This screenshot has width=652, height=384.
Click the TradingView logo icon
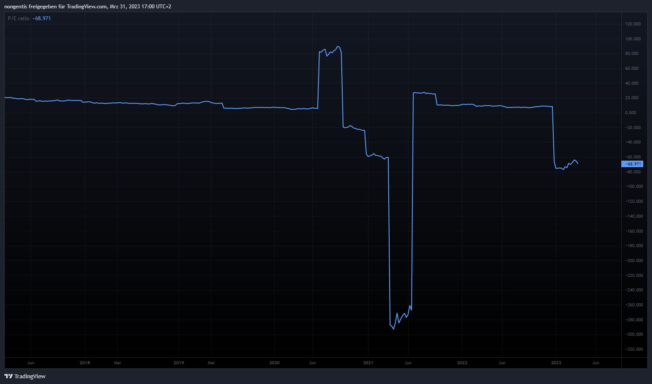(x=8, y=376)
